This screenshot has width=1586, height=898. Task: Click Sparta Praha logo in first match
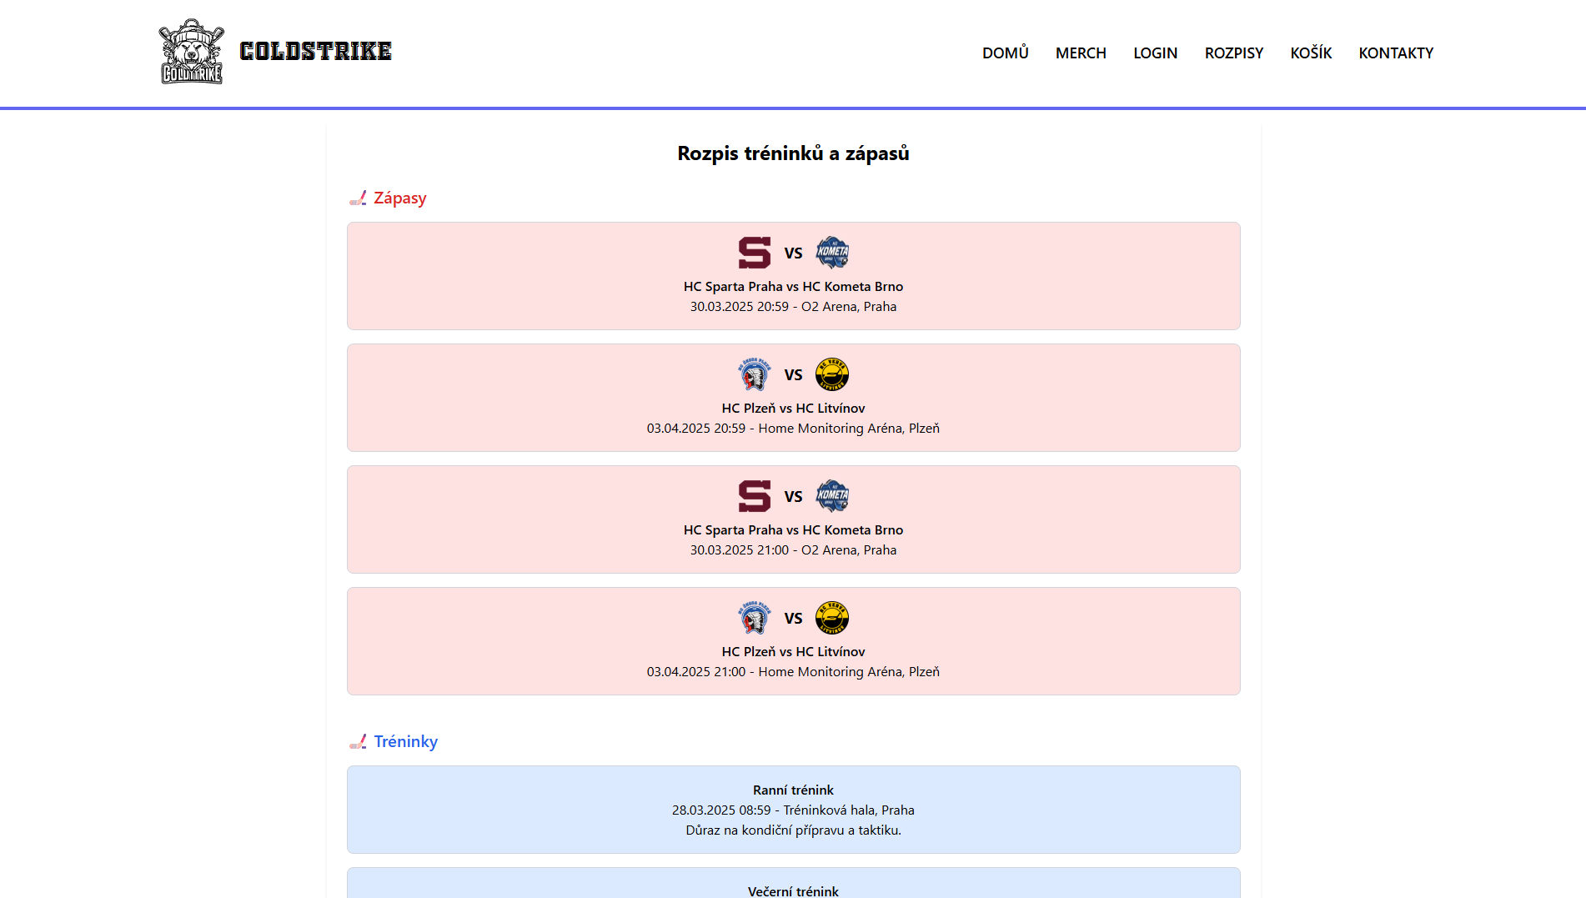pyautogui.click(x=755, y=253)
